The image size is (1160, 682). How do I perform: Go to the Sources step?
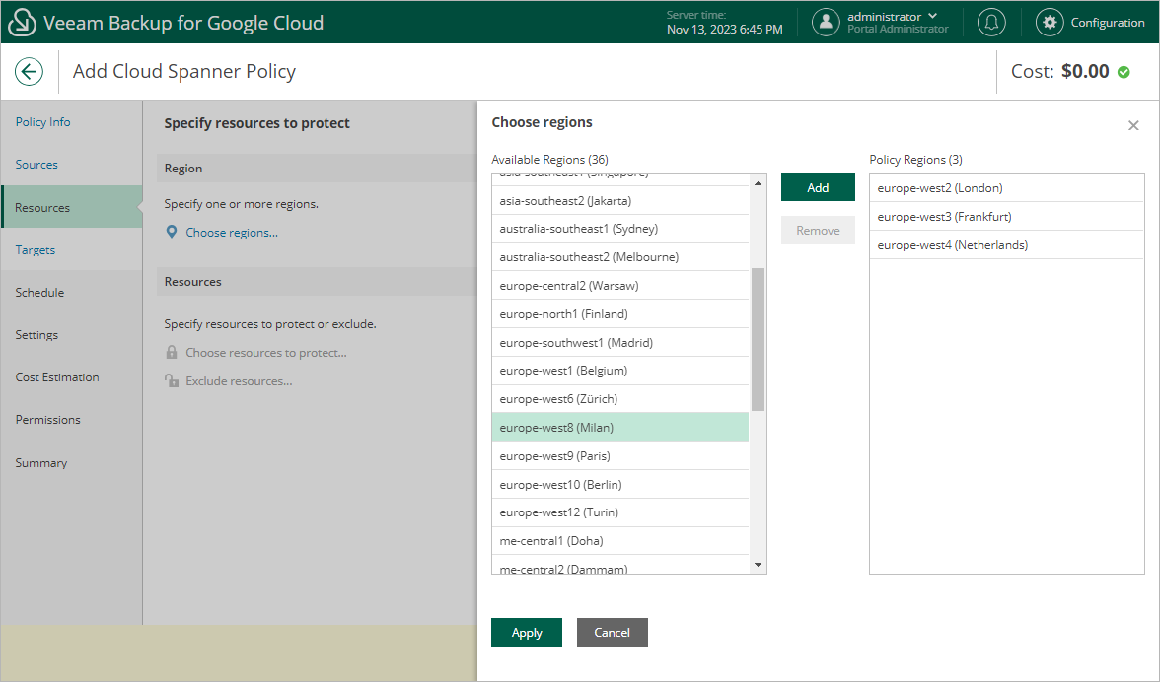pyautogui.click(x=36, y=165)
